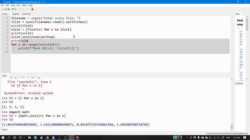
Task: Open the Windows Start menu
Action: [3, 137]
